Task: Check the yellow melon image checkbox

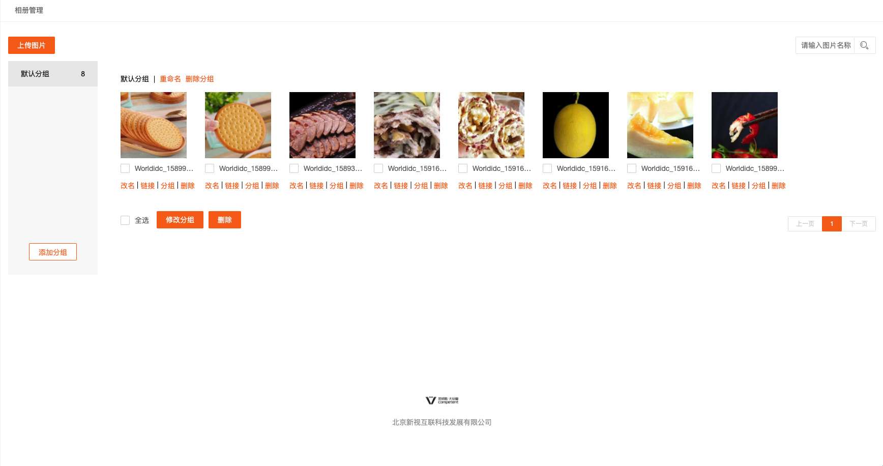Action: [547, 168]
